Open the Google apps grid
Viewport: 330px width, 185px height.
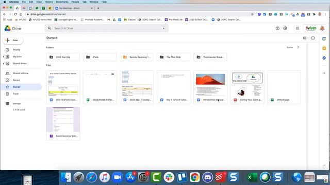click(x=298, y=28)
